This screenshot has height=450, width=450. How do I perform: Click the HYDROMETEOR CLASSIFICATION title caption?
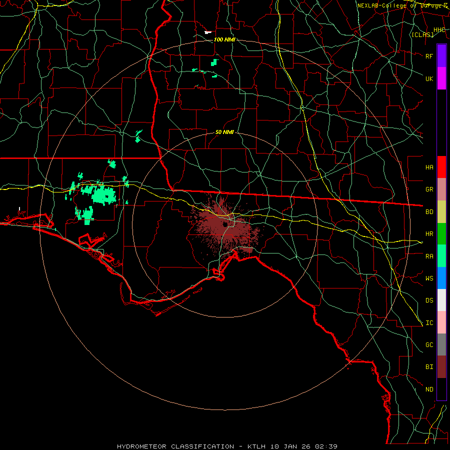click(175, 446)
